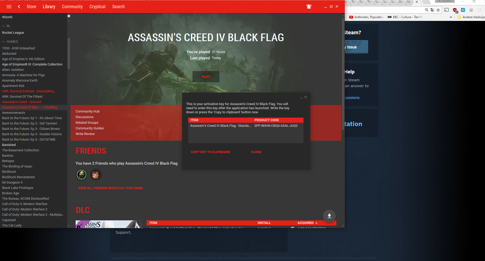Open the notifications bell icon
Image resolution: width=485 pixels, height=261 pixels.
point(309,7)
